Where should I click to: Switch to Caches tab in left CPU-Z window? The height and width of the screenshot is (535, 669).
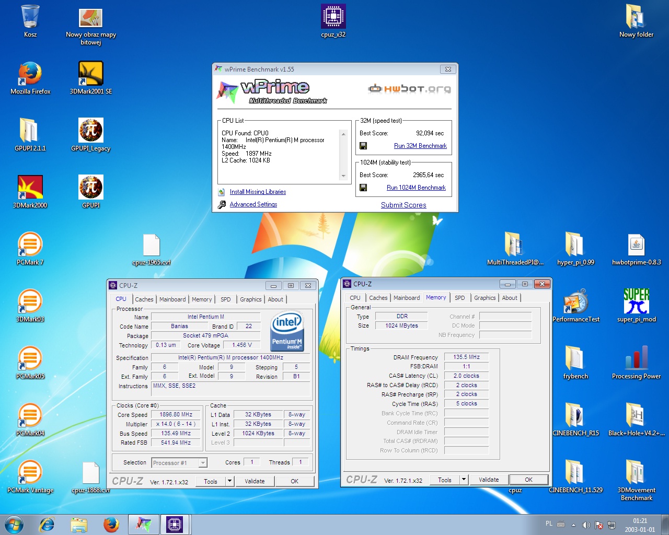click(x=144, y=299)
